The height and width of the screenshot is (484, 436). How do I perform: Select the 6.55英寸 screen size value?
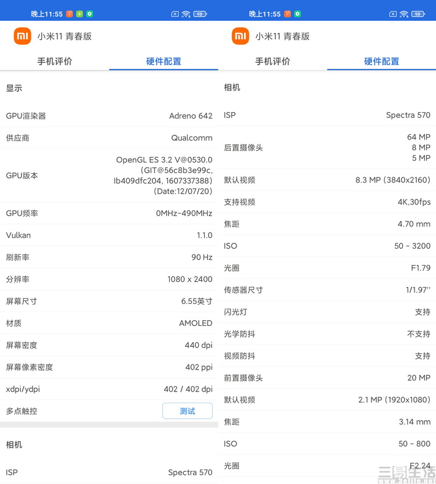click(x=196, y=301)
